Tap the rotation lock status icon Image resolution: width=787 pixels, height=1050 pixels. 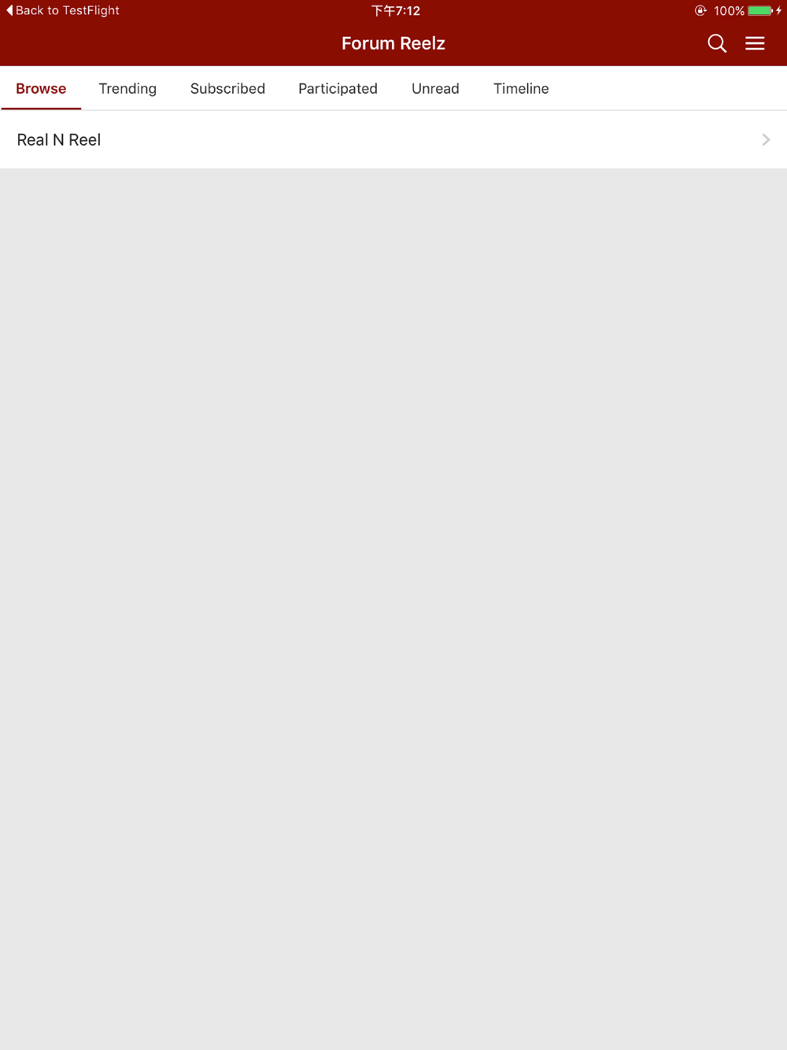click(700, 10)
